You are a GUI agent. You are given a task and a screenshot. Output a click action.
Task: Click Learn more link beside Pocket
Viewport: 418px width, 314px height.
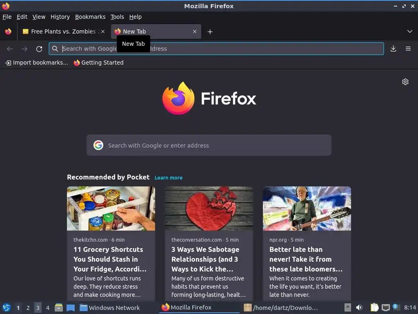click(x=169, y=178)
